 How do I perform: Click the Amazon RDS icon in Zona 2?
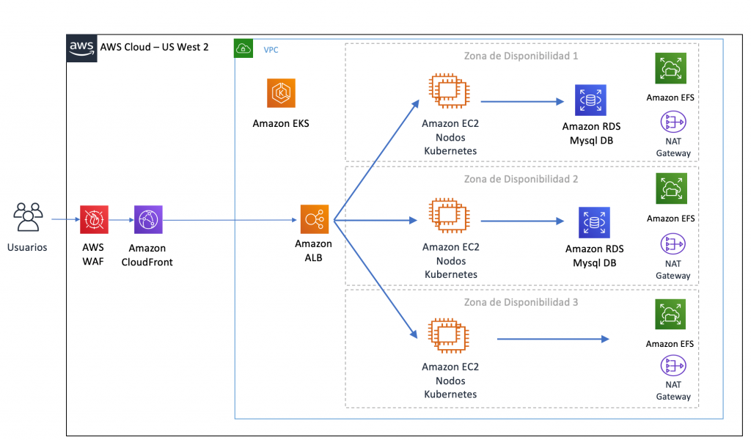click(x=594, y=222)
